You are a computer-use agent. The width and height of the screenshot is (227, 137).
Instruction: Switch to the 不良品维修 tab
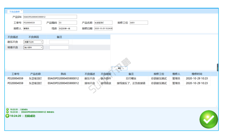[x=14, y=12]
